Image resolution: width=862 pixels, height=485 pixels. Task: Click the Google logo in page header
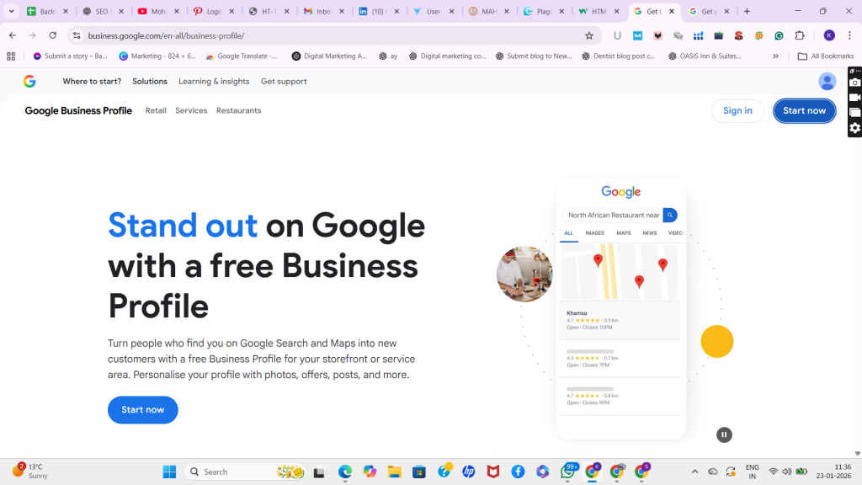point(29,81)
